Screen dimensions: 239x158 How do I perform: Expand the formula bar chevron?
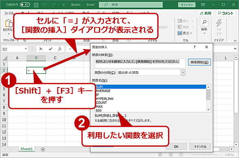[x=235, y=49]
